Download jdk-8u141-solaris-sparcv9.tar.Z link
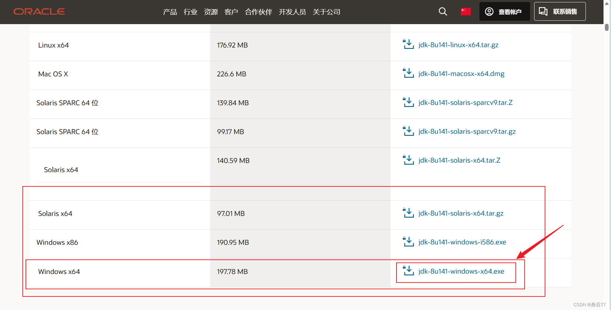 click(x=465, y=103)
